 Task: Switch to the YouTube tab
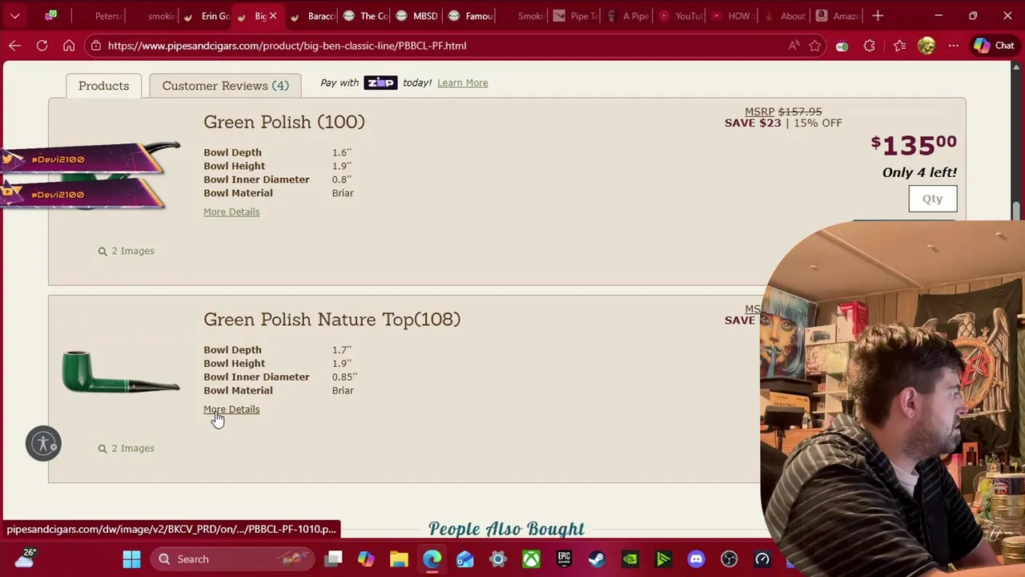coord(681,16)
